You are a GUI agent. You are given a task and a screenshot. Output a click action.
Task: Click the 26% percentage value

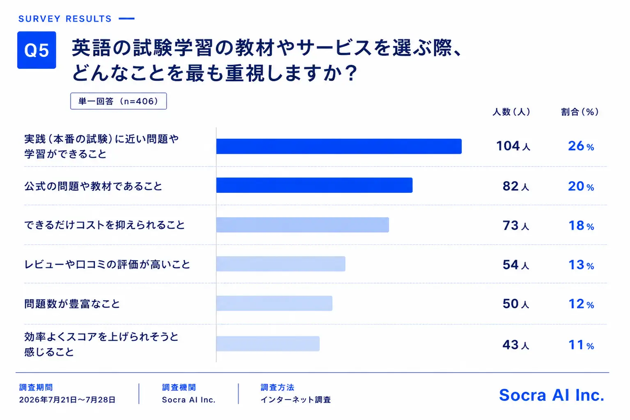click(x=581, y=146)
